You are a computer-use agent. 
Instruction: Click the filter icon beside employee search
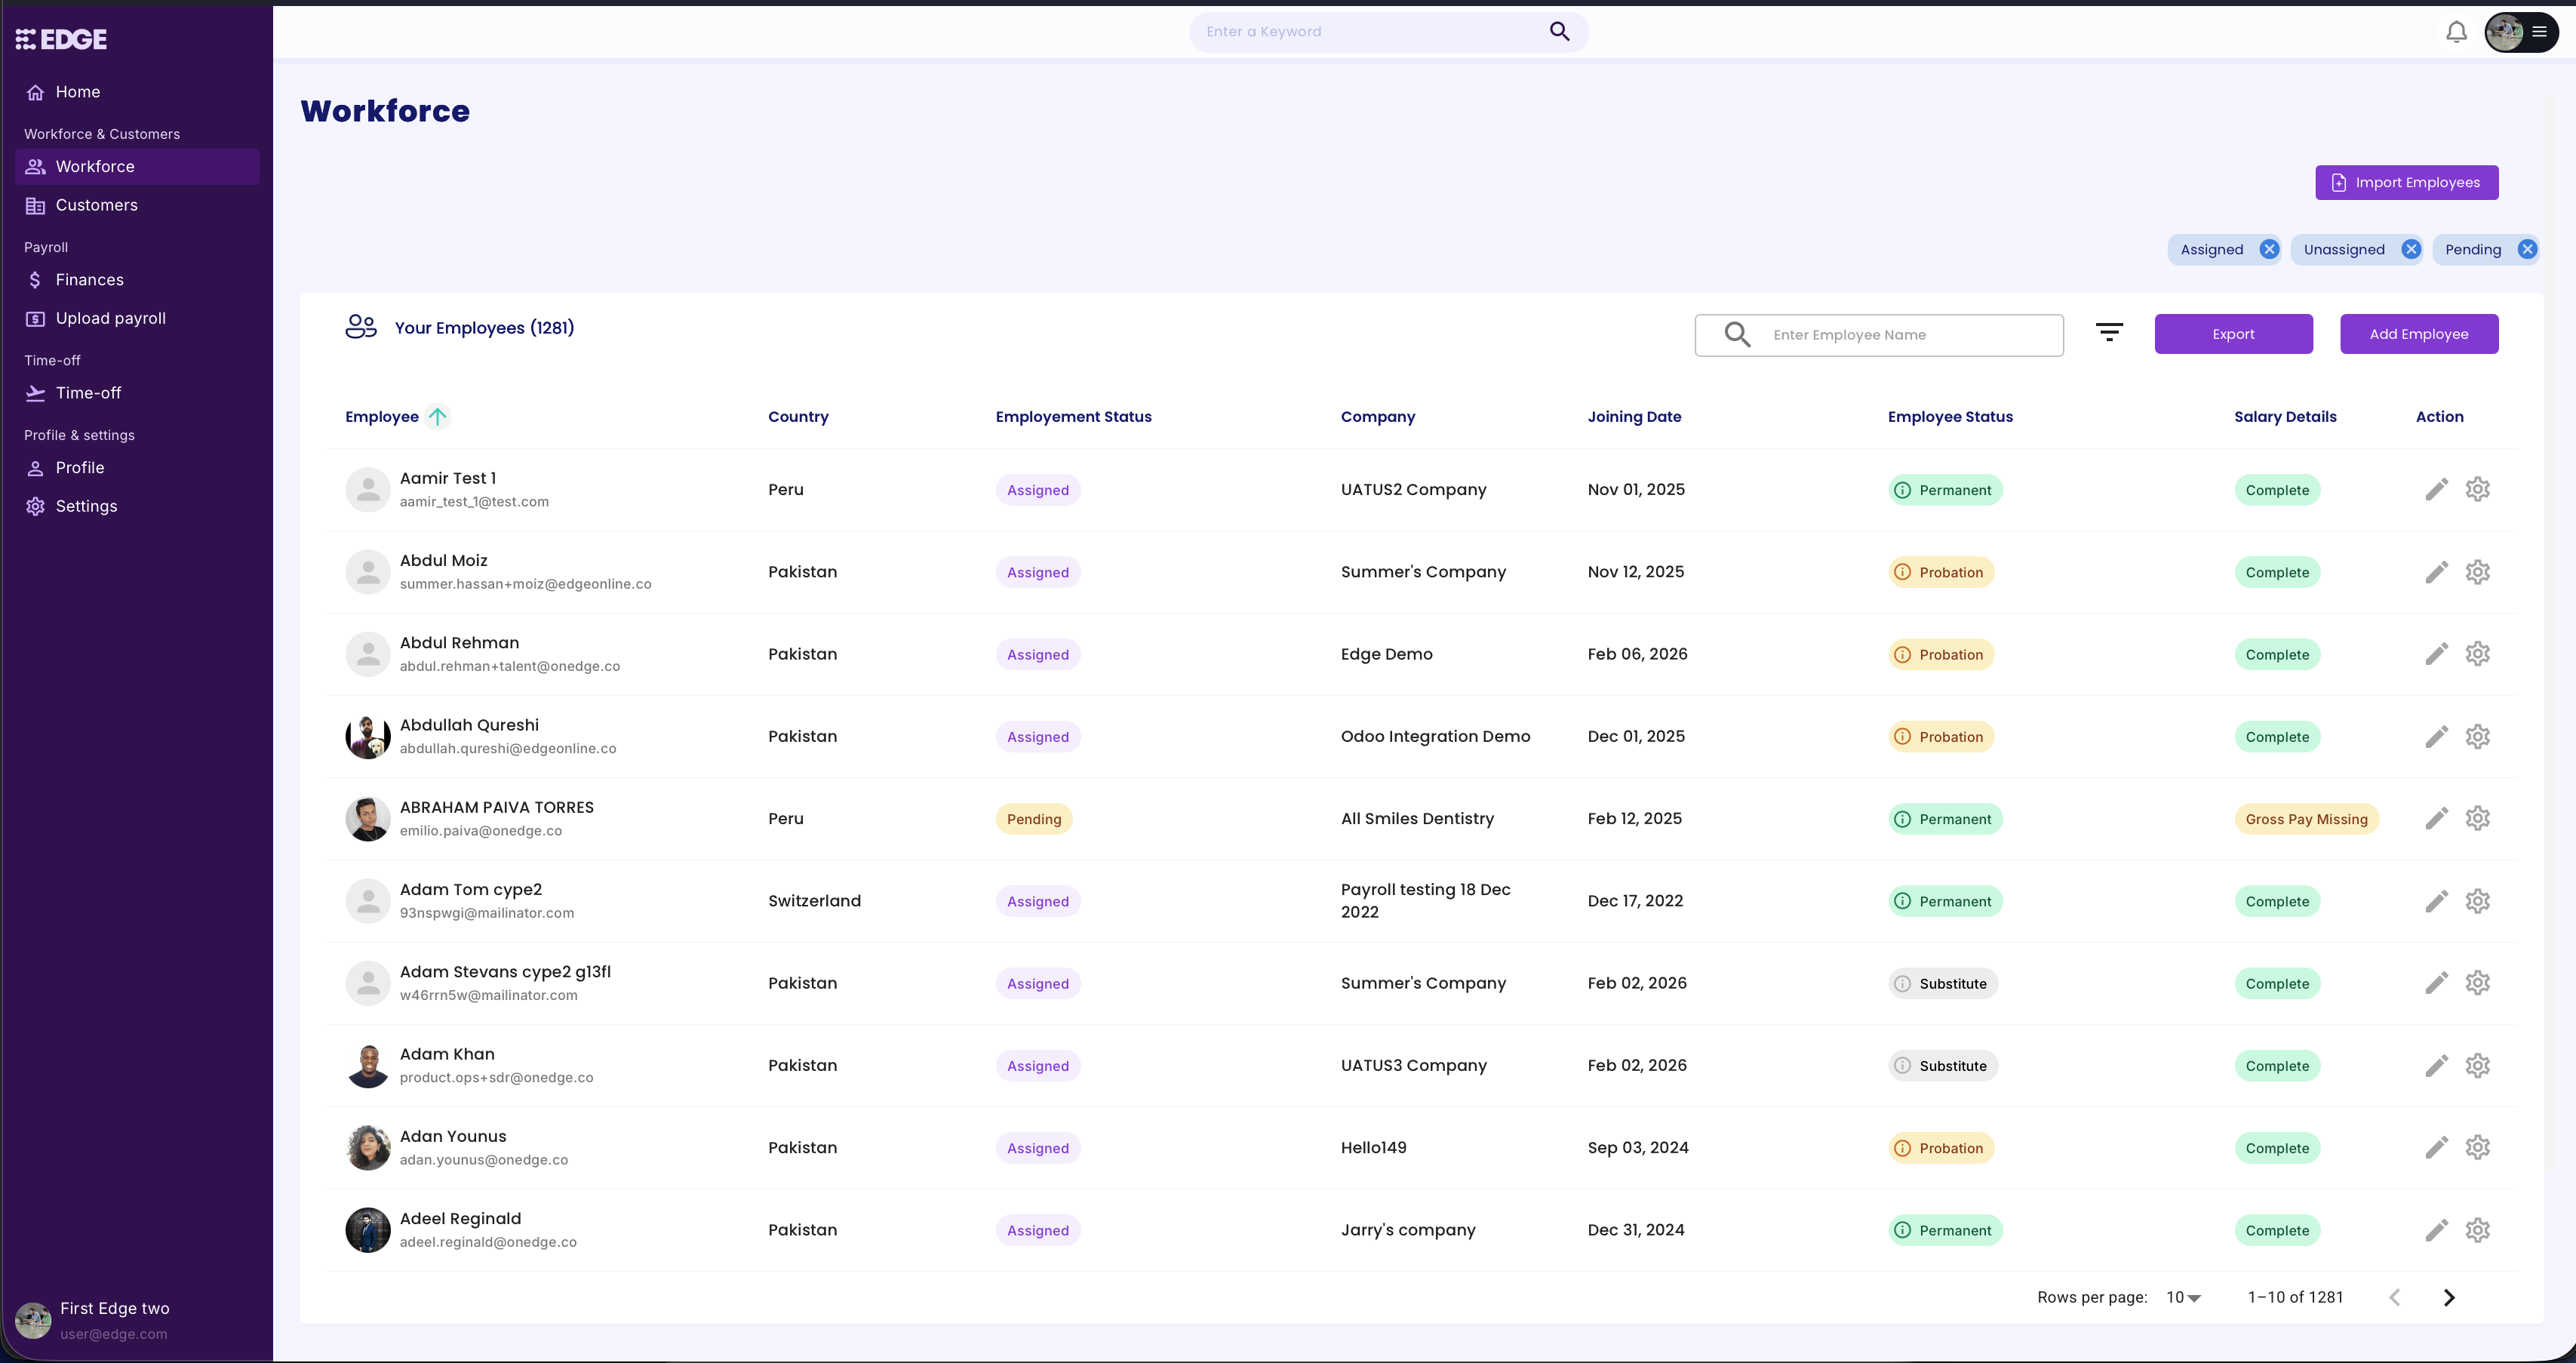click(x=2109, y=333)
